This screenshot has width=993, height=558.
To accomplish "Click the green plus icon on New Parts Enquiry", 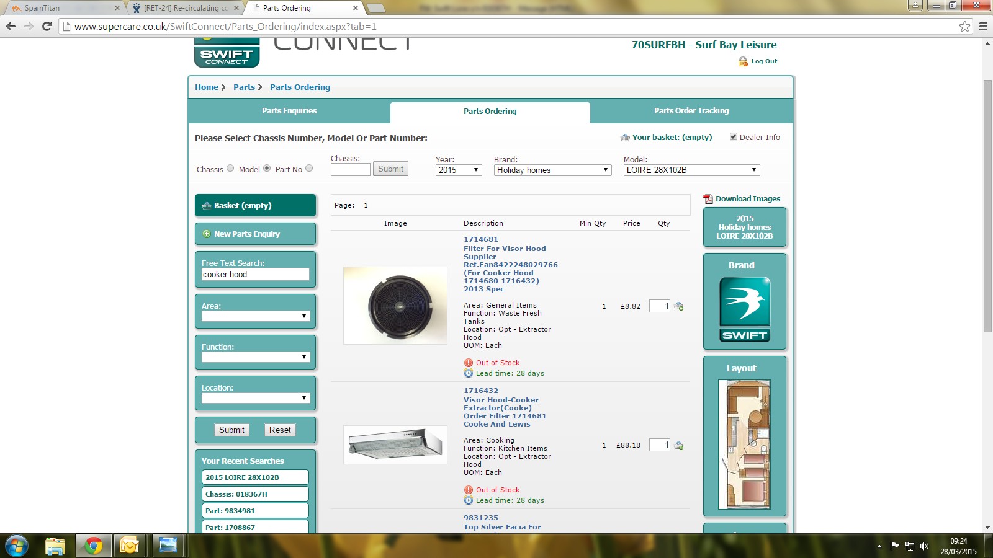I will point(207,234).
